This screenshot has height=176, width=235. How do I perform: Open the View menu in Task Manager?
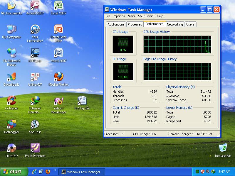coord(131,16)
